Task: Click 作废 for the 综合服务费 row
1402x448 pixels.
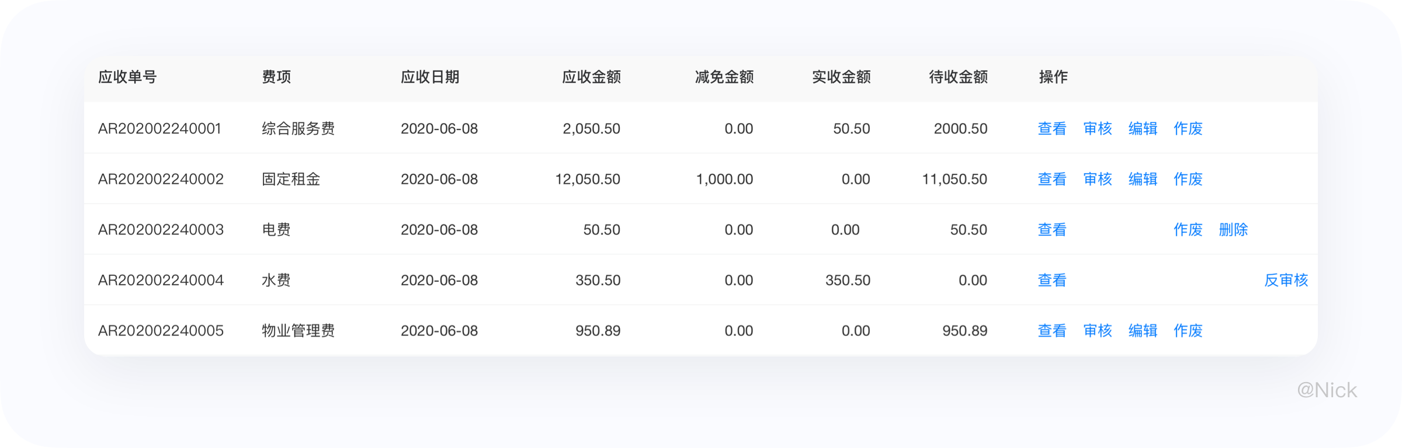Action: 1188,128
